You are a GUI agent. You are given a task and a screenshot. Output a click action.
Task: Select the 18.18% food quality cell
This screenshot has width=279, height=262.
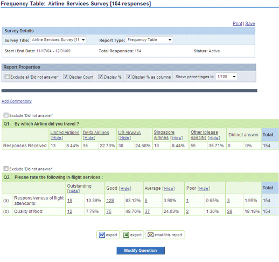tap(252, 211)
